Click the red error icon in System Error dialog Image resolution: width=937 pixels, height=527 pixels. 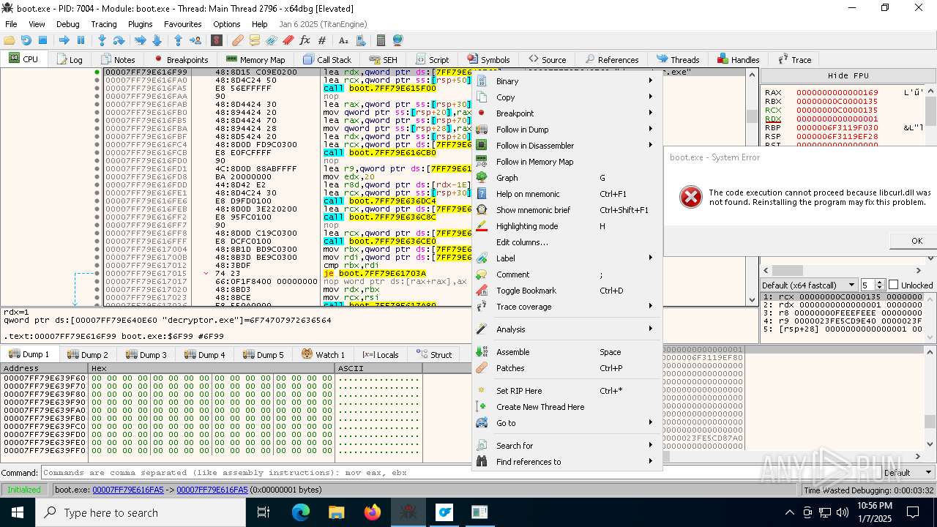(x=690, y=196)
